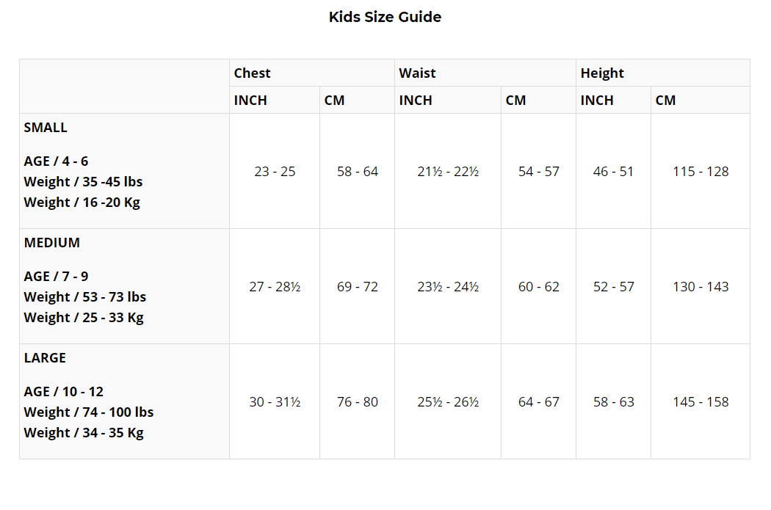Click the MEDIUM size row label
This screenshot has height=510, width=771.
coord(52,243)
